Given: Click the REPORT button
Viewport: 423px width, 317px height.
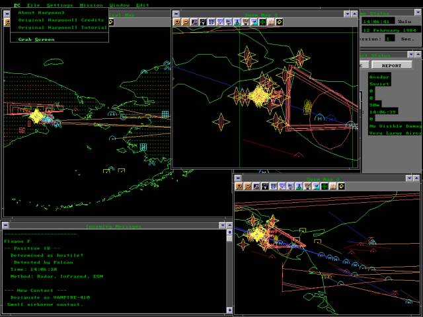Looking at the screenshot, I should (x=392, y=65).
